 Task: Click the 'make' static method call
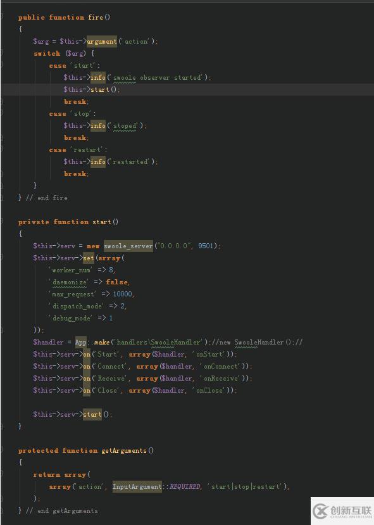click(102, 342)
